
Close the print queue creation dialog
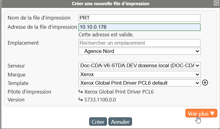pos(216,3)
